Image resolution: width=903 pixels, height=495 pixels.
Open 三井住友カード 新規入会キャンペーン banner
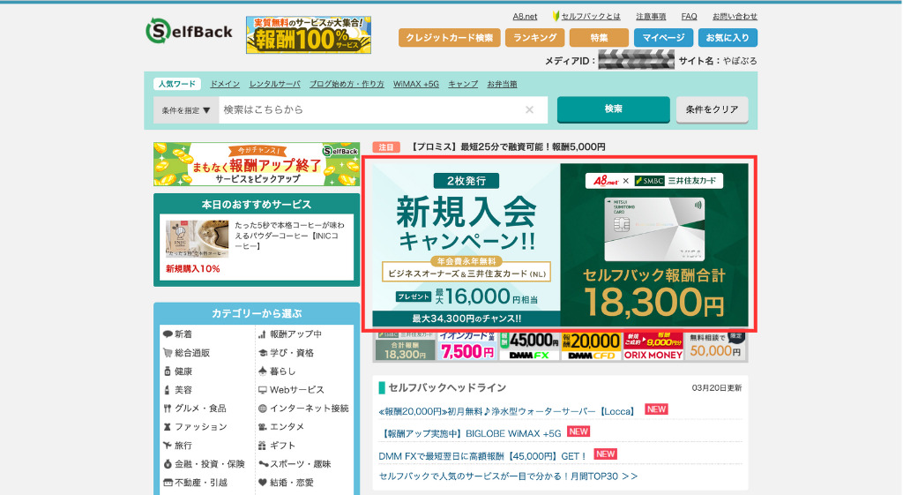pyautogui.click(x=560, y=245)
